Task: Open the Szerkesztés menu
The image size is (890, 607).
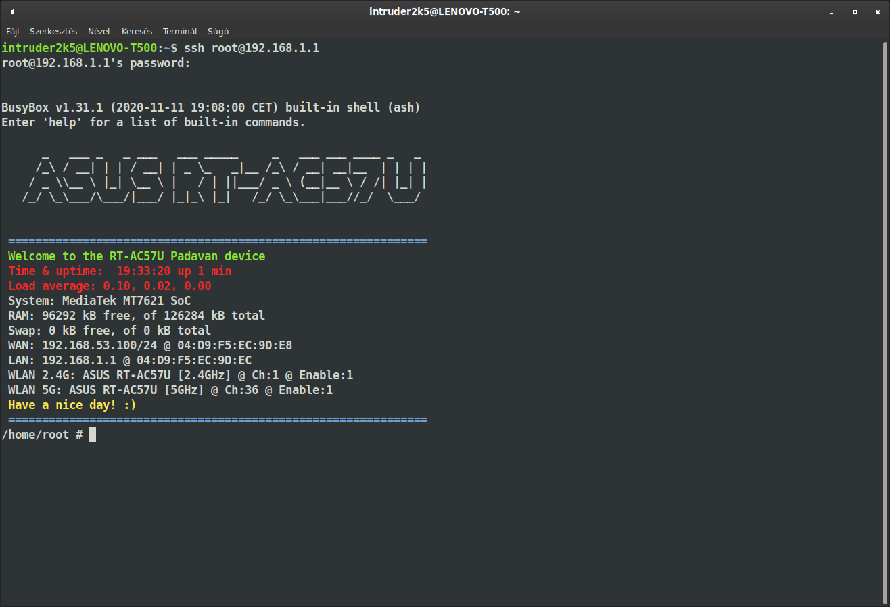Action: pos(53,31)
